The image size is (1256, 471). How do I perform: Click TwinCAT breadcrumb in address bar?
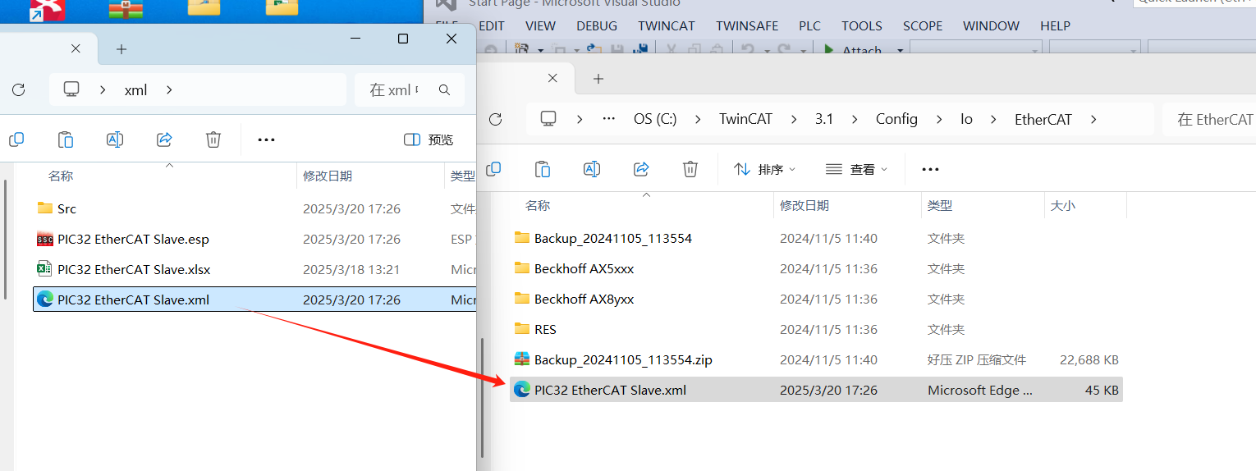[745, 119]
